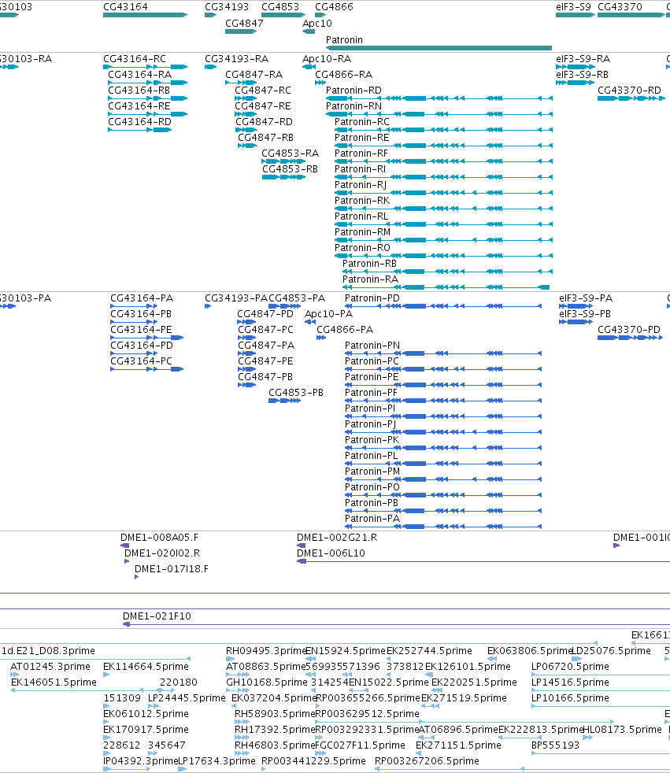Click the CG43164-PA protein label
The image size is (670, 773).
tap(142, 298)
